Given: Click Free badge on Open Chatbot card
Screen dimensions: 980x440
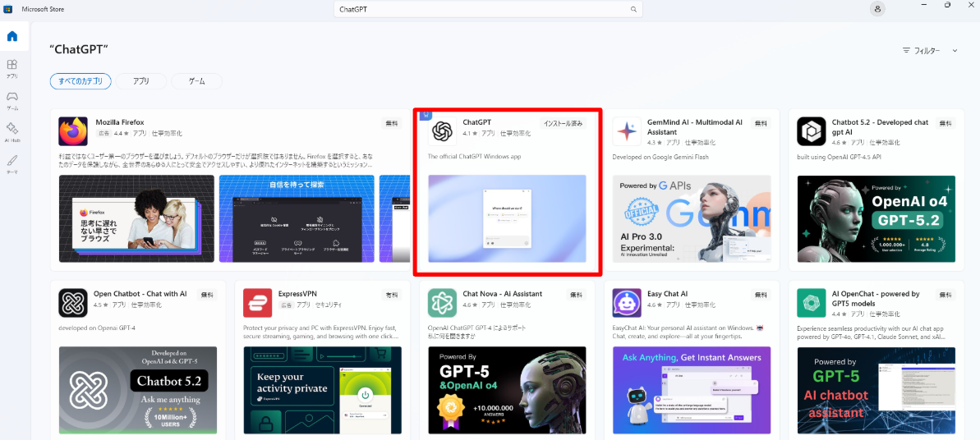Looking at the screenshot, I should [x=207, y=295].
